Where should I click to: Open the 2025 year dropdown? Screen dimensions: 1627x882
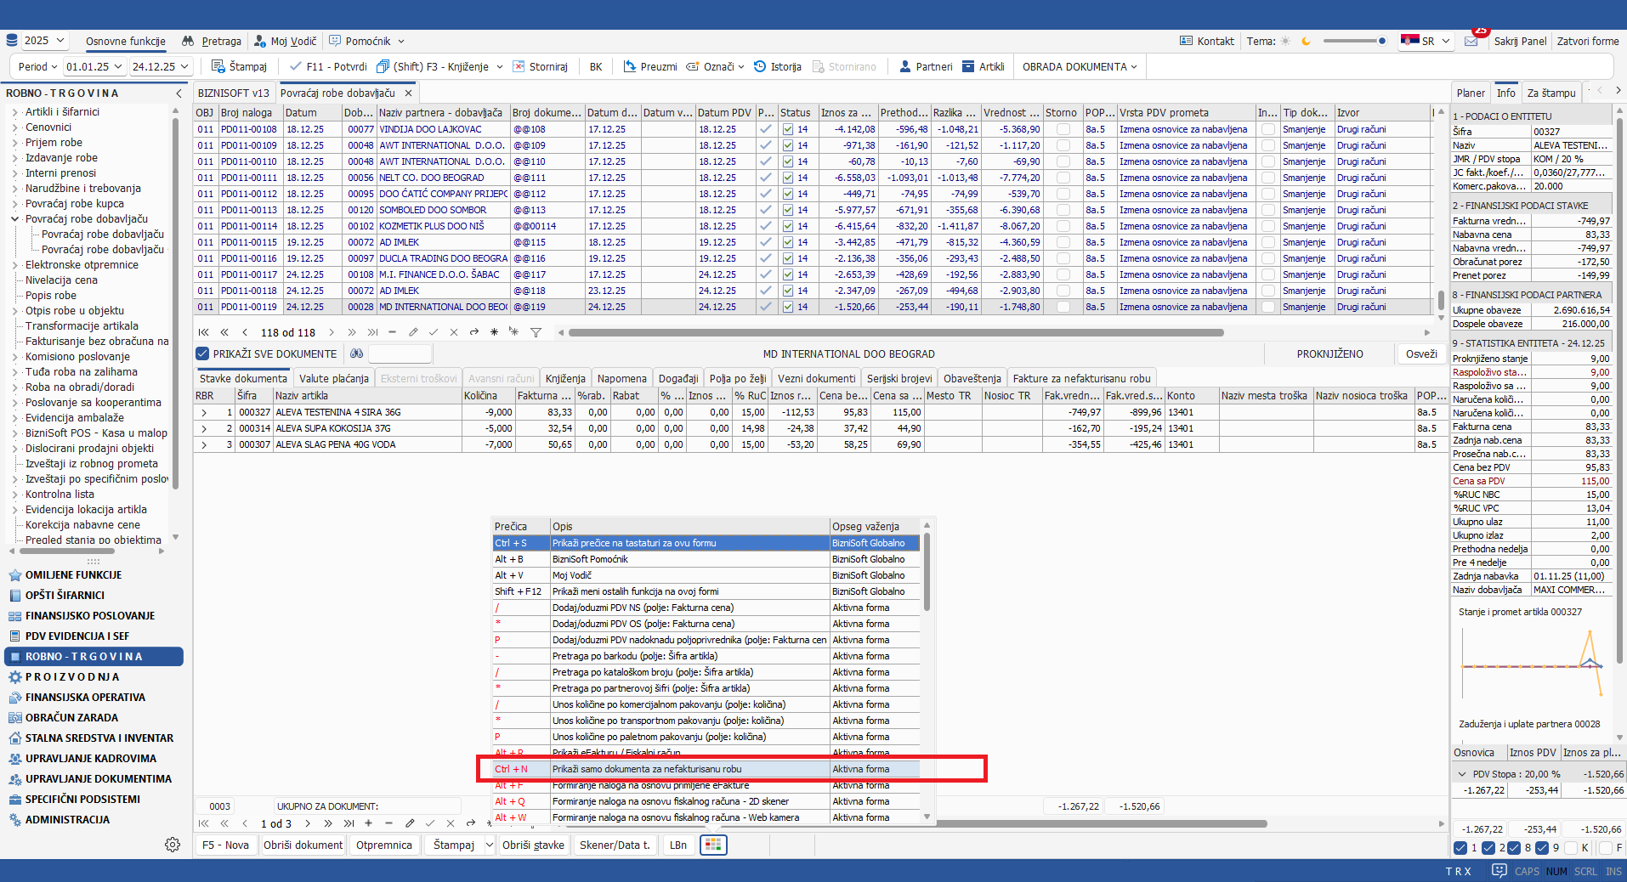coord(37,41)
